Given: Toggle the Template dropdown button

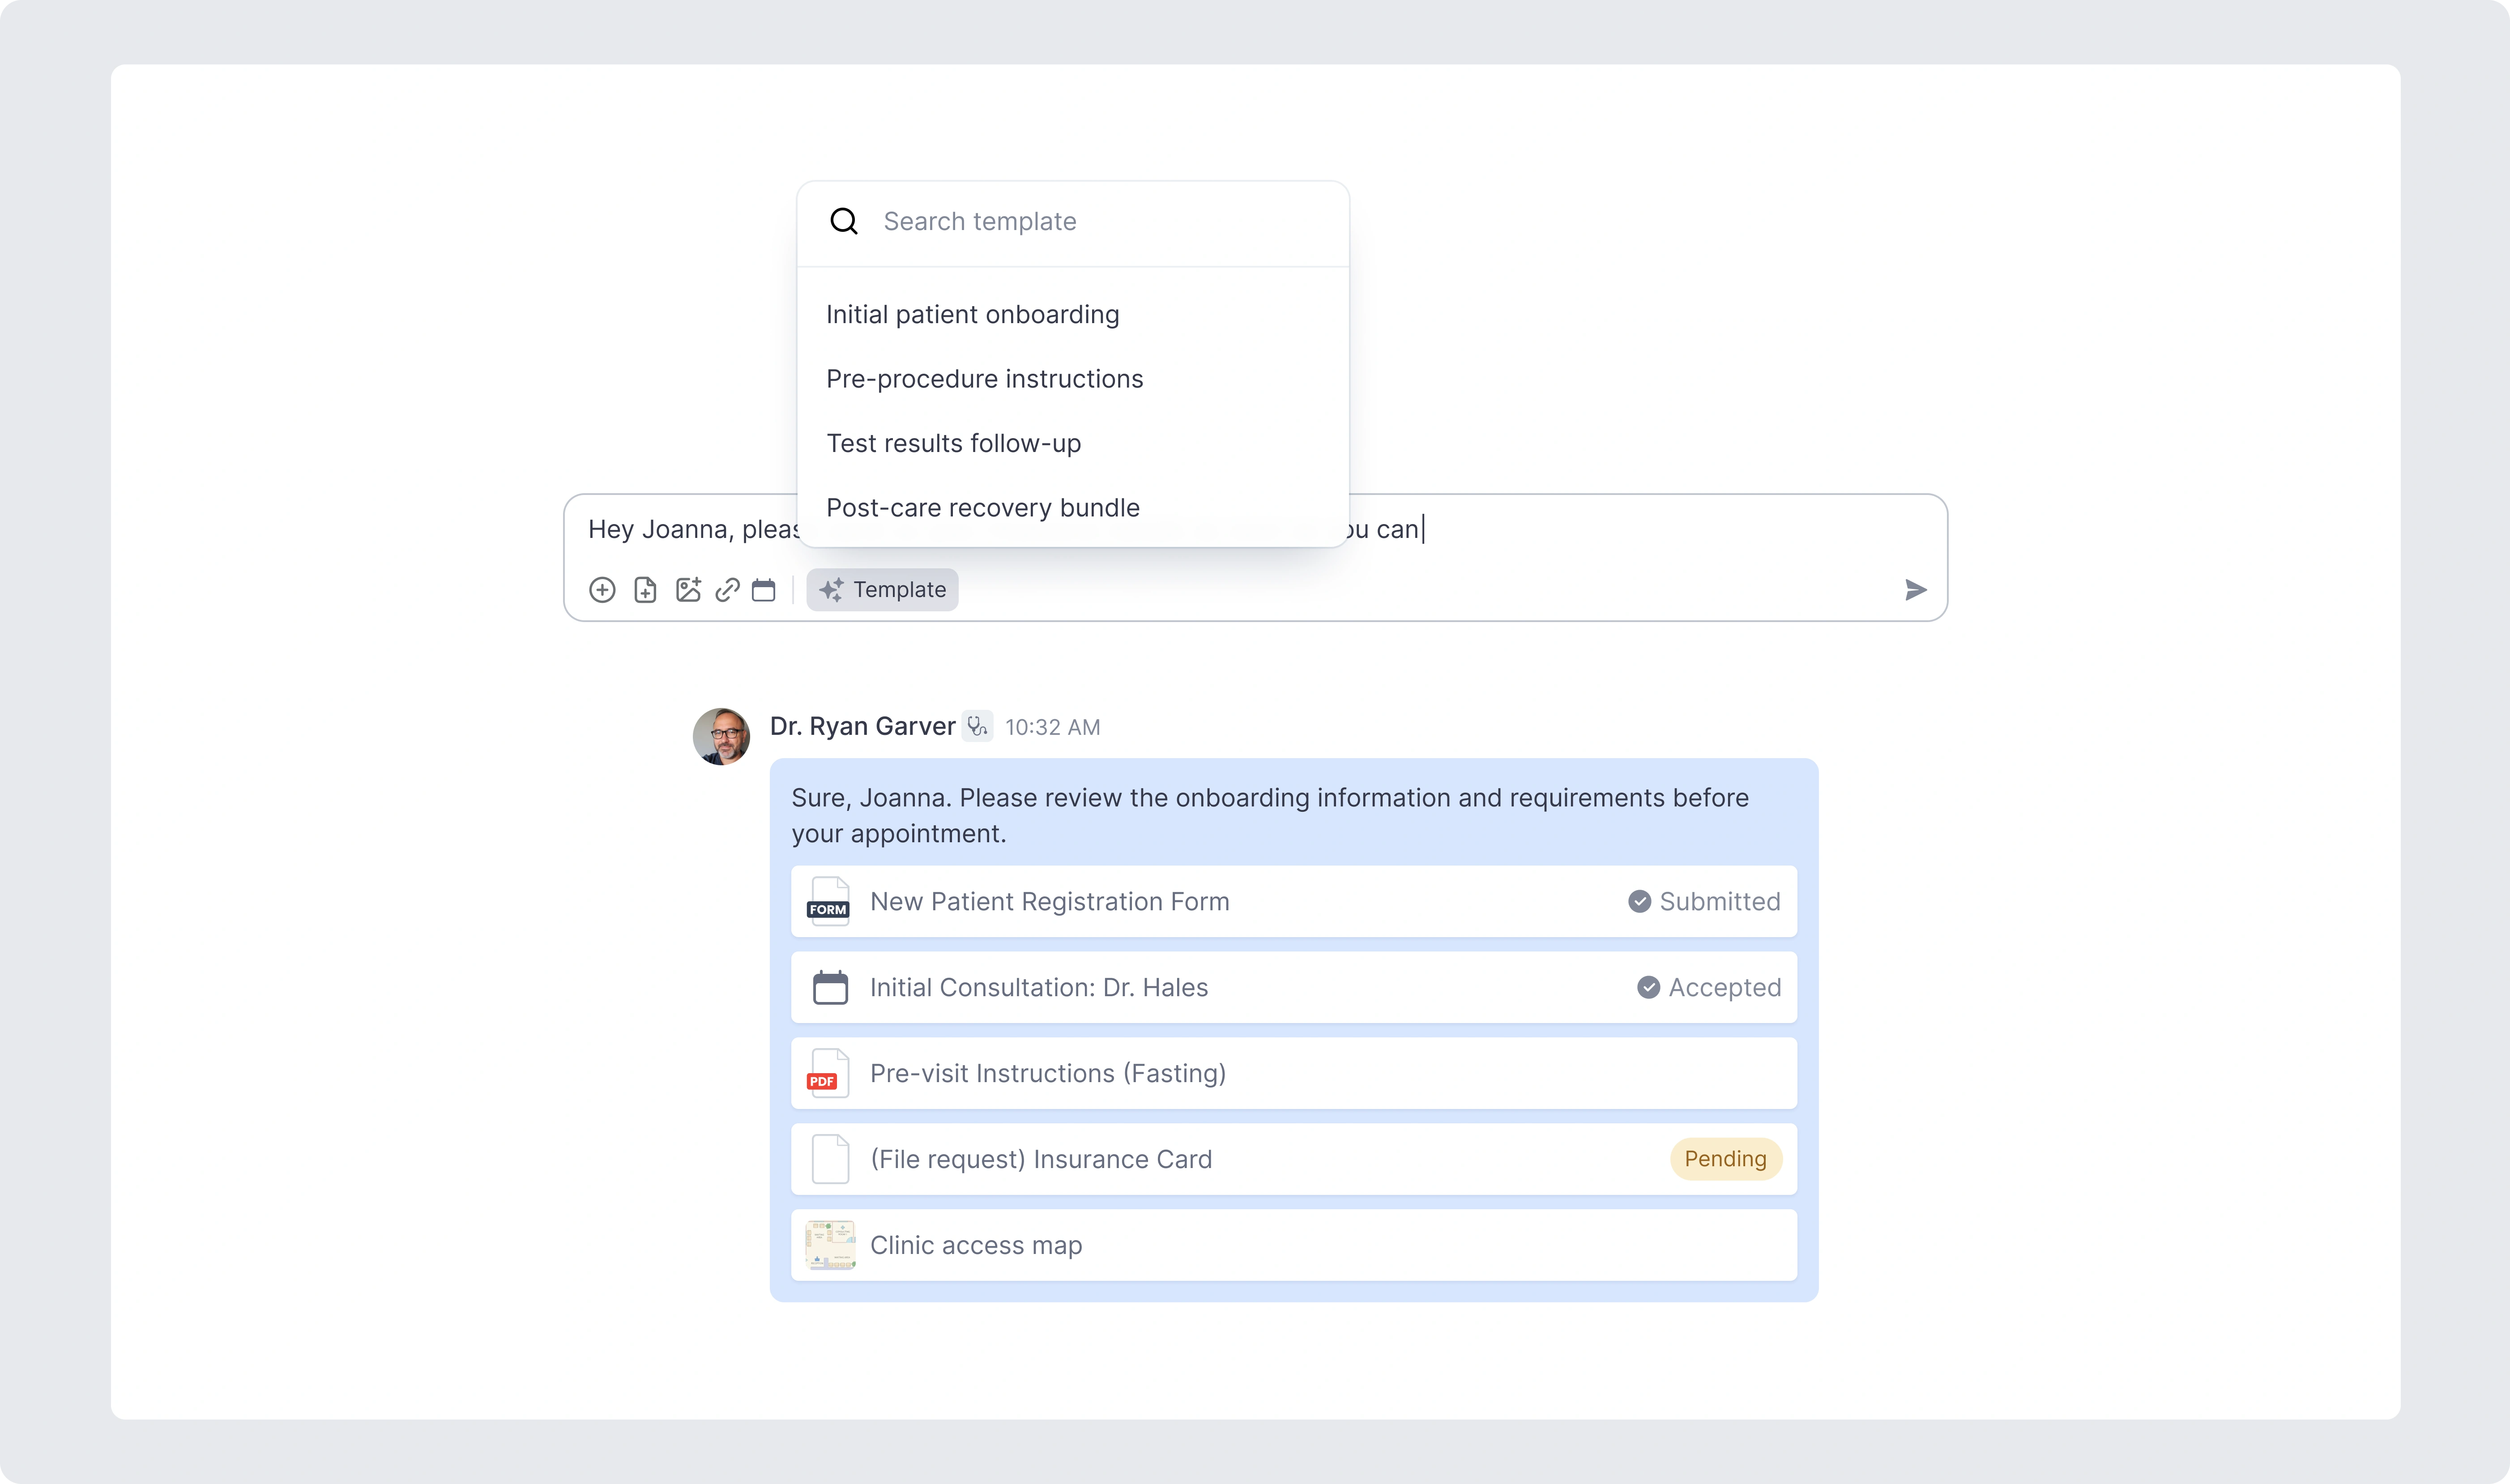Looking at the screenshot, I should point(882,590).
